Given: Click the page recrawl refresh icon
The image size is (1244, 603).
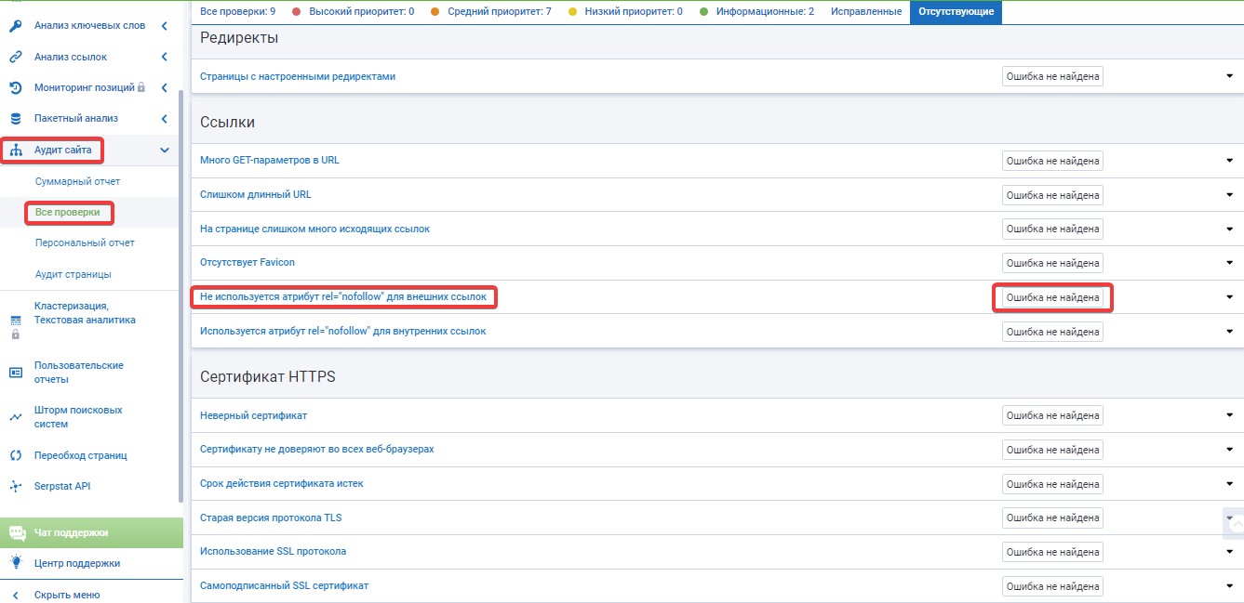Looking at the screenshot, I should (x=15, y=455).
